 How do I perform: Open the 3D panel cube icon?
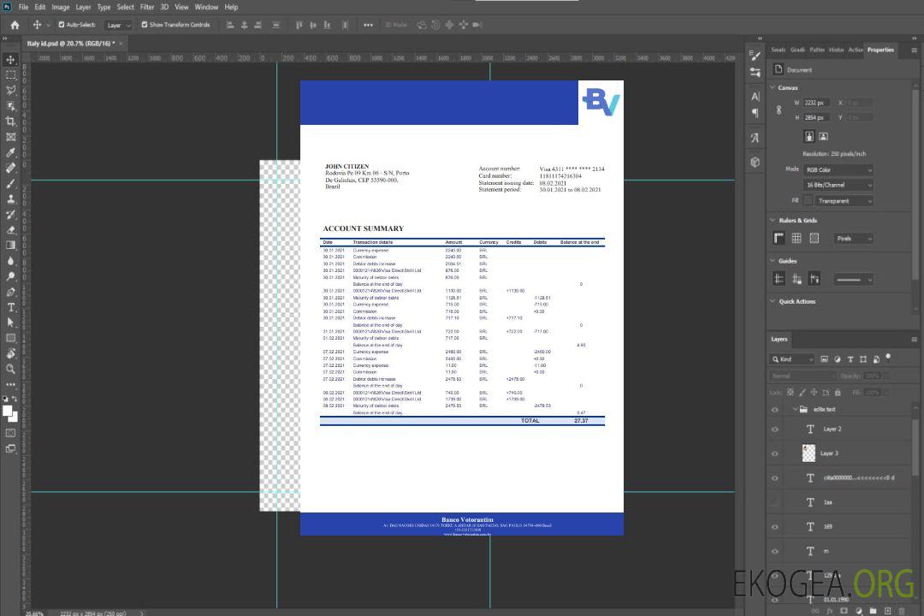(x=755, y=162)
